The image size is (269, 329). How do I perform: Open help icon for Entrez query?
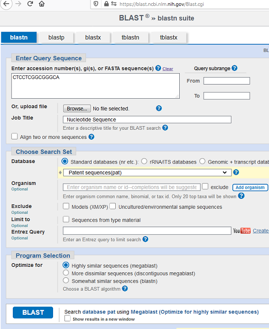pos(145,239)
